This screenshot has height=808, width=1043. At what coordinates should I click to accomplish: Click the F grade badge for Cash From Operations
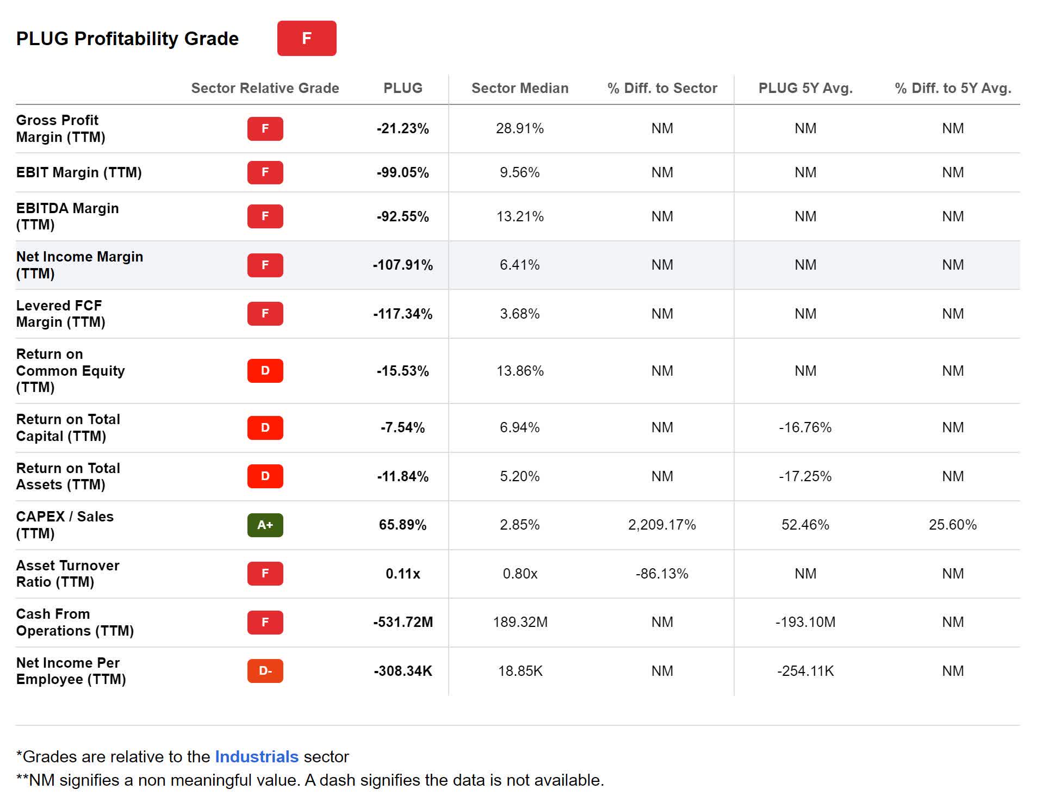[265, 622]
